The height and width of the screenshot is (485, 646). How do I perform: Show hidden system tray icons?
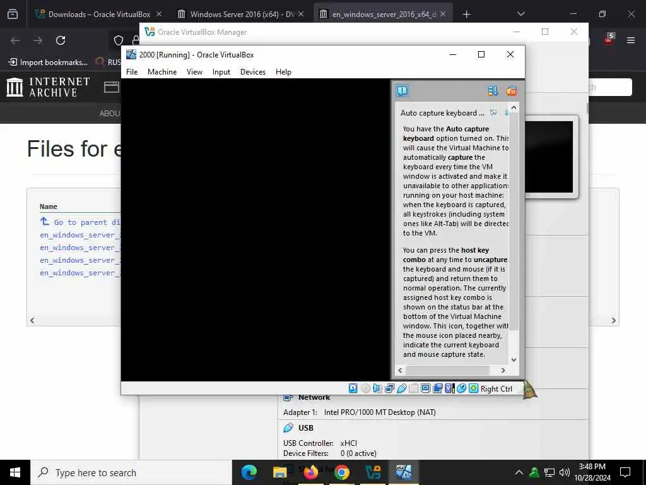[519, 472]
